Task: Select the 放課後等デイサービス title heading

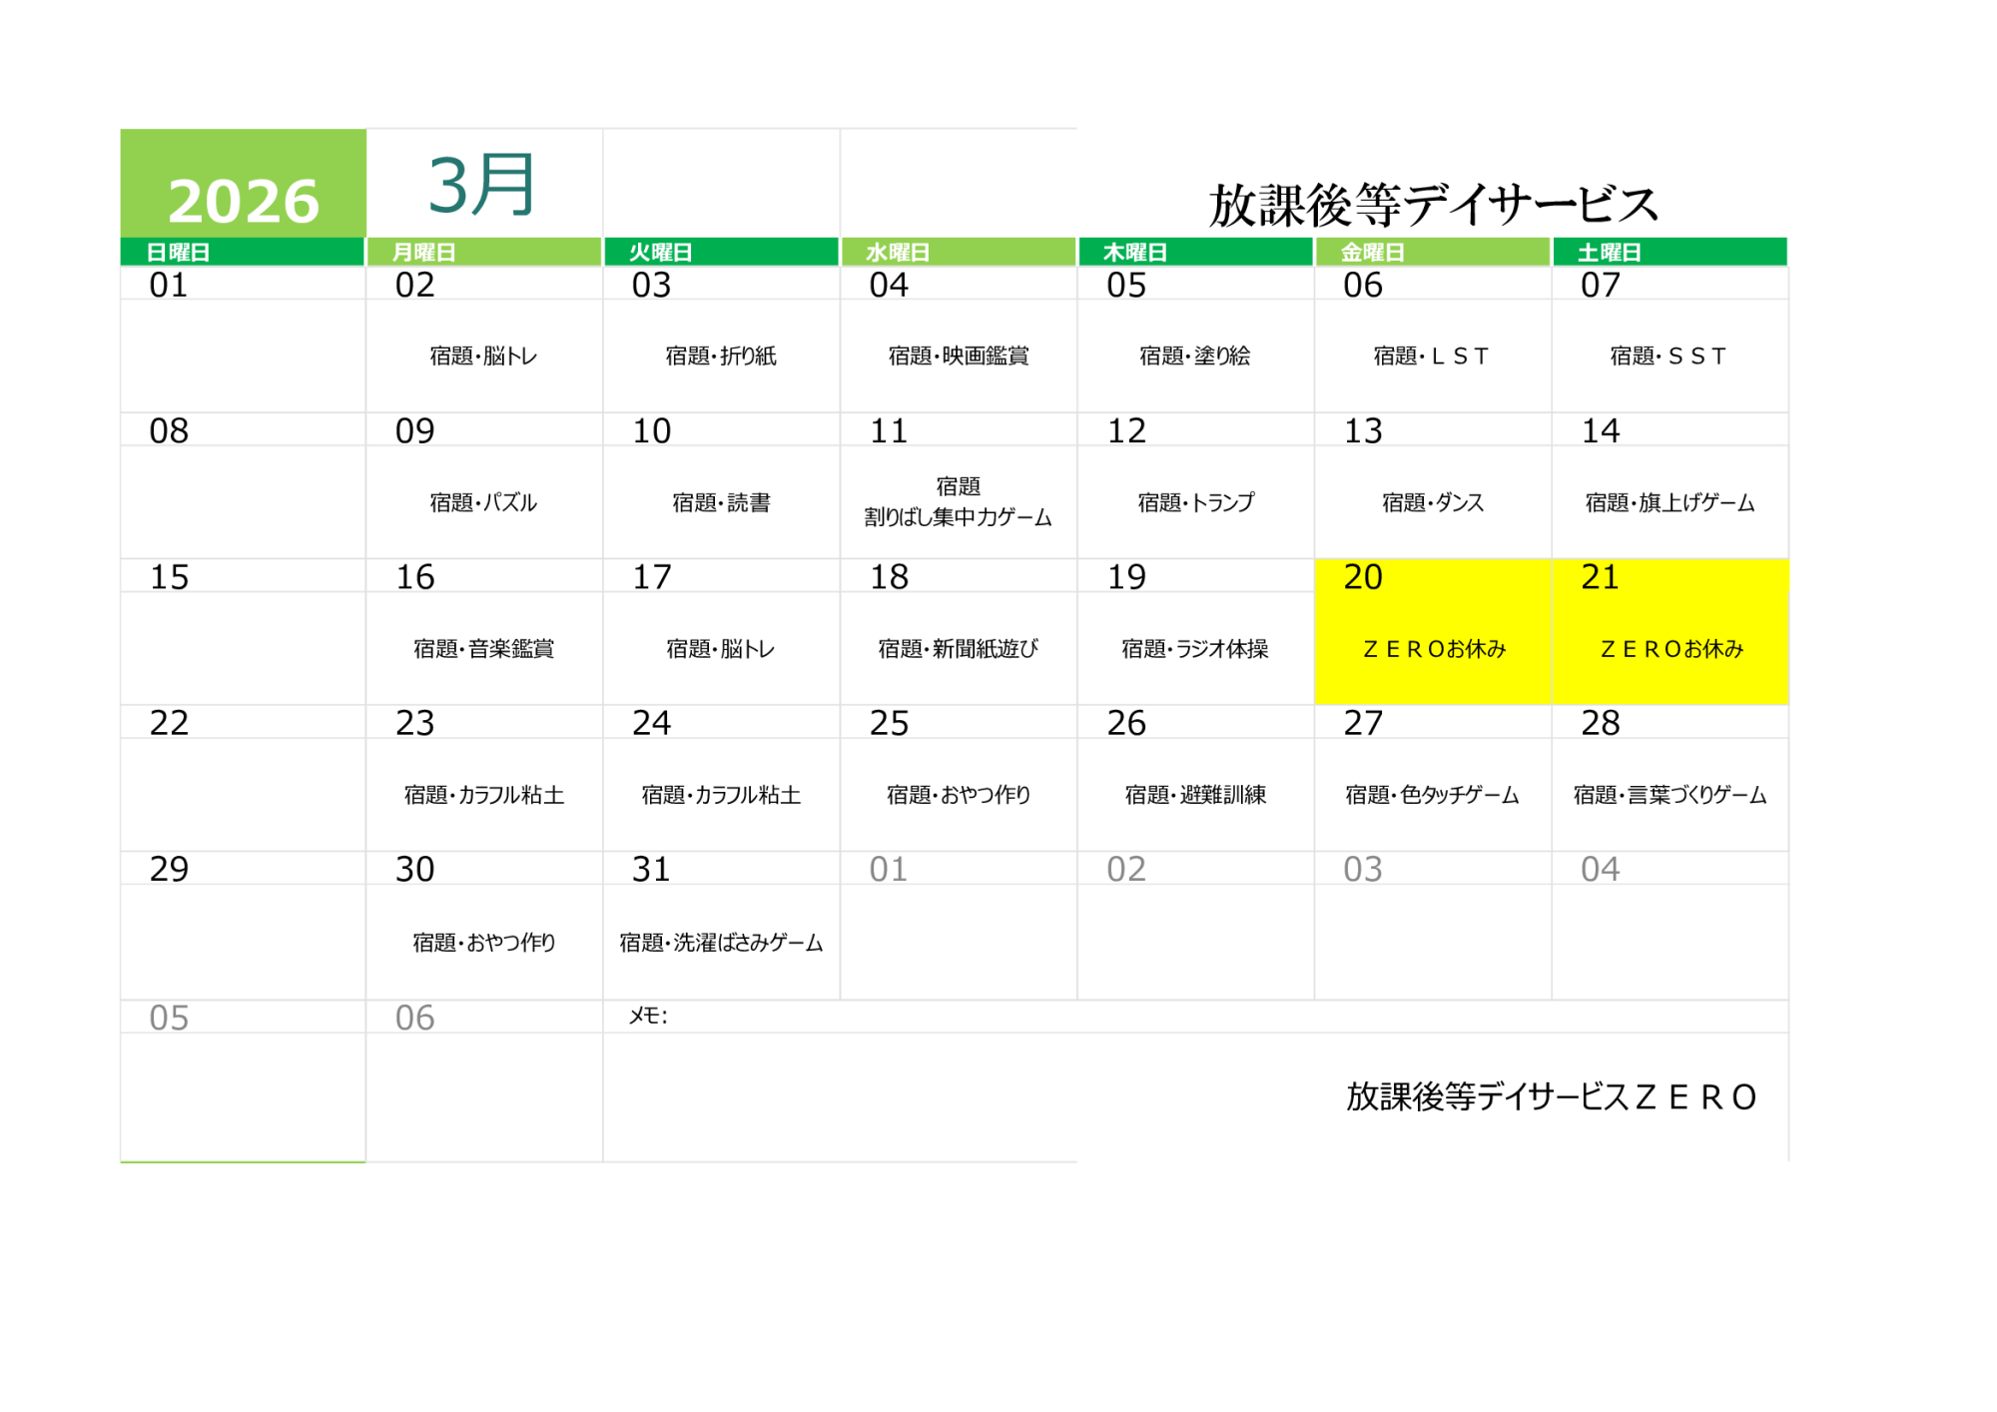Action: (x=1433, y=205)
